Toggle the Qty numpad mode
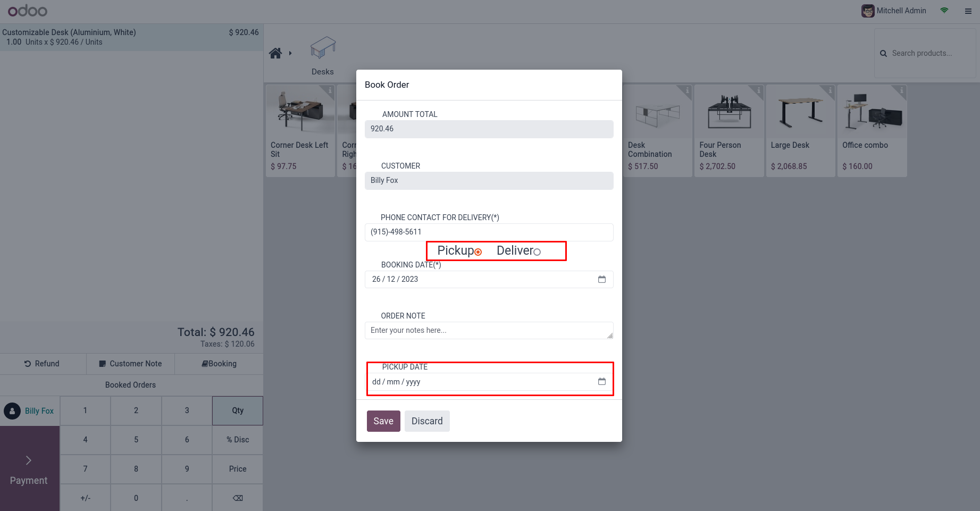This screenshot has height=511, width=980. [x=238, y=411]
